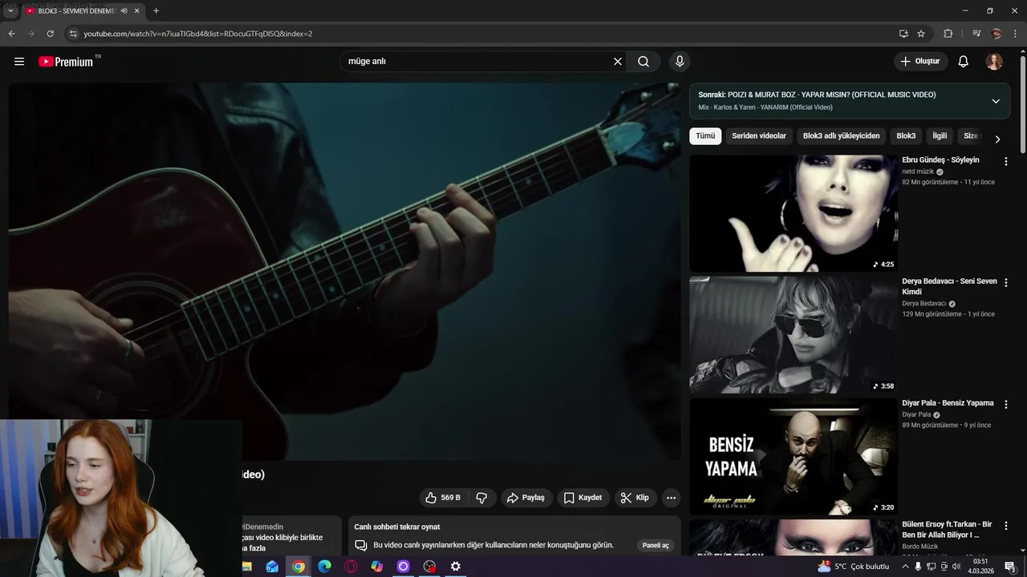Open options for Bülent Ersoy ft.Tarkan video
Viewport: 1027px width, 577px height.
(x=1005, y=526)
